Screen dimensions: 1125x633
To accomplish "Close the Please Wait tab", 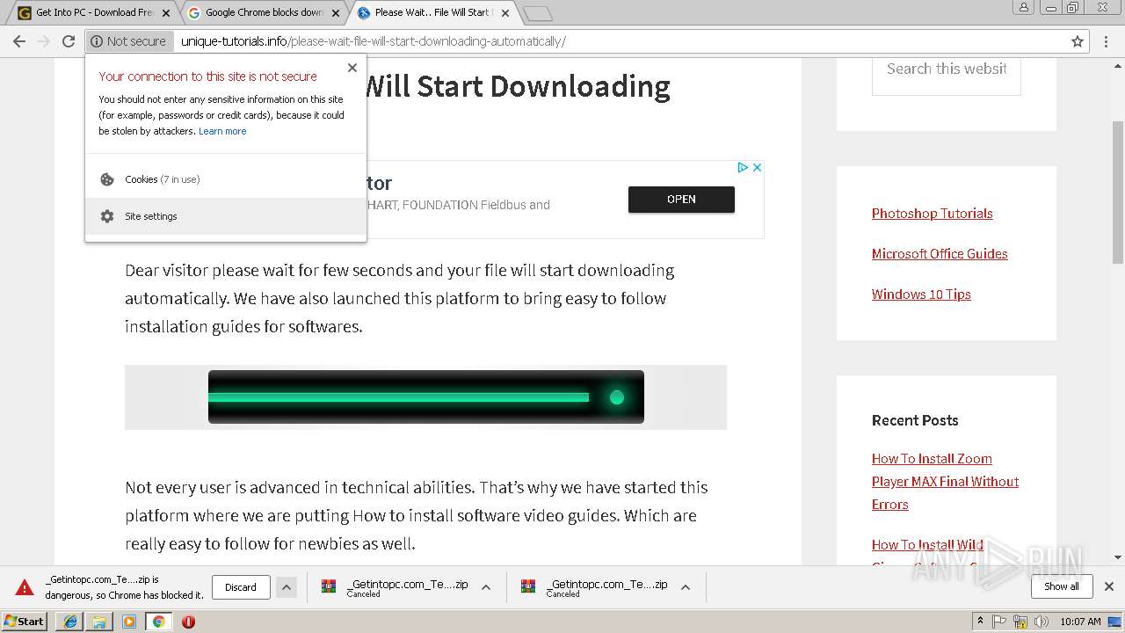I will (504, 13).
